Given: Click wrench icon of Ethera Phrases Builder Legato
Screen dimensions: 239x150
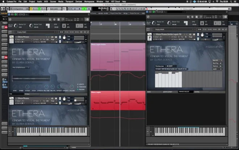Looking at the screenshot, I should point(150,34).
